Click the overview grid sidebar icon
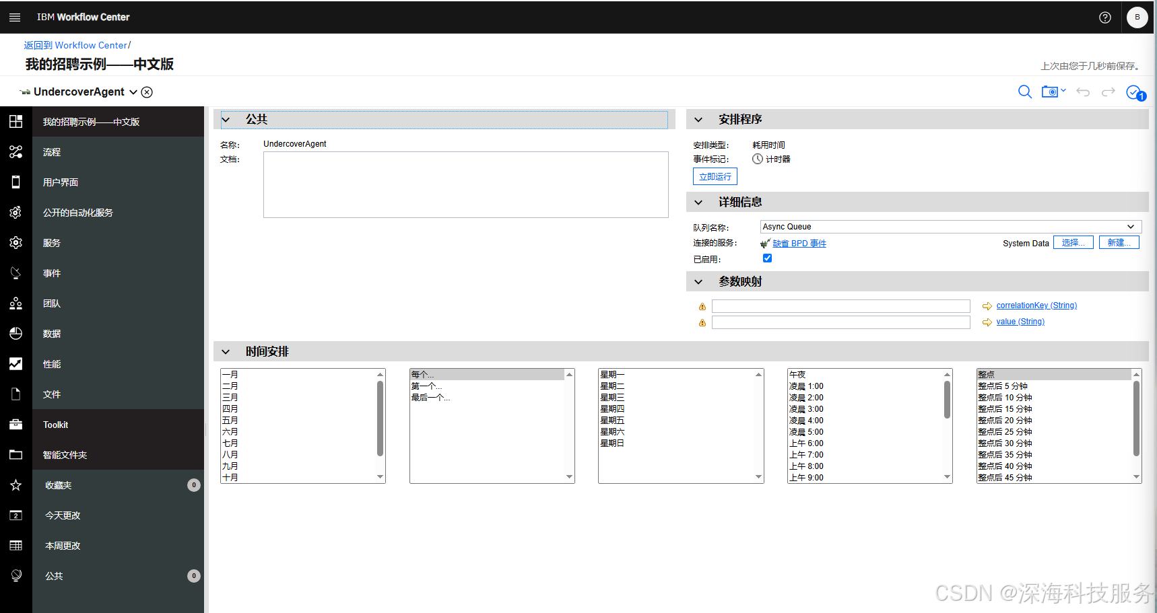The width and height of the screenshot is (1157, 613). click(x=16, y=122)
